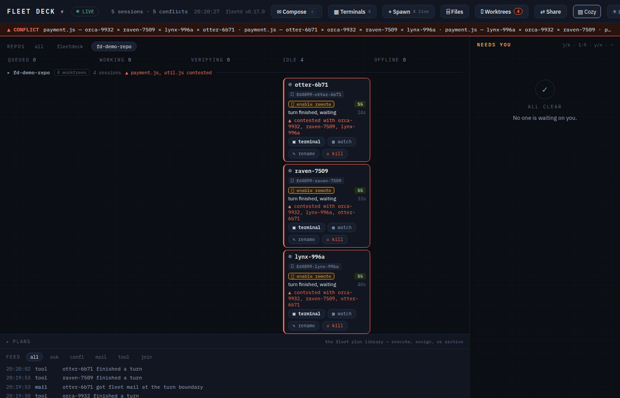Watch the otter-6b71 session
The height and width of the screenshot is (398, 620).
point(342,141)
